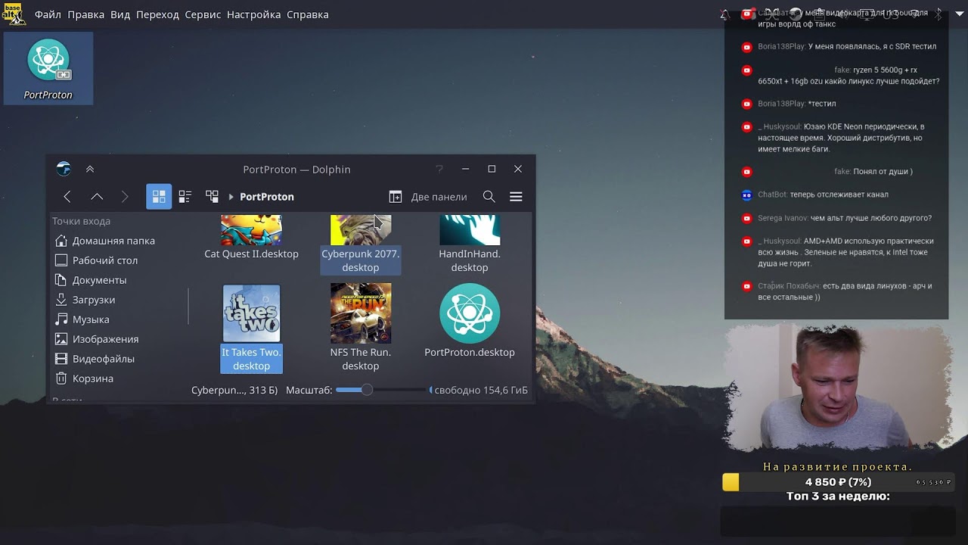Select PortProton.desktop file in Dolphin
Screen dimensions: 968x545
tap(470, 321)
